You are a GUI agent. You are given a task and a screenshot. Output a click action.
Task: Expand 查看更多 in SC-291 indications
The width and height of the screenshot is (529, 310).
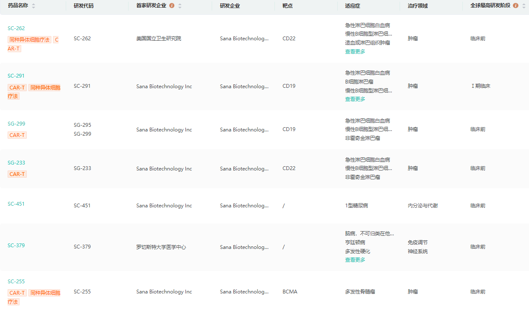(355, 99)
